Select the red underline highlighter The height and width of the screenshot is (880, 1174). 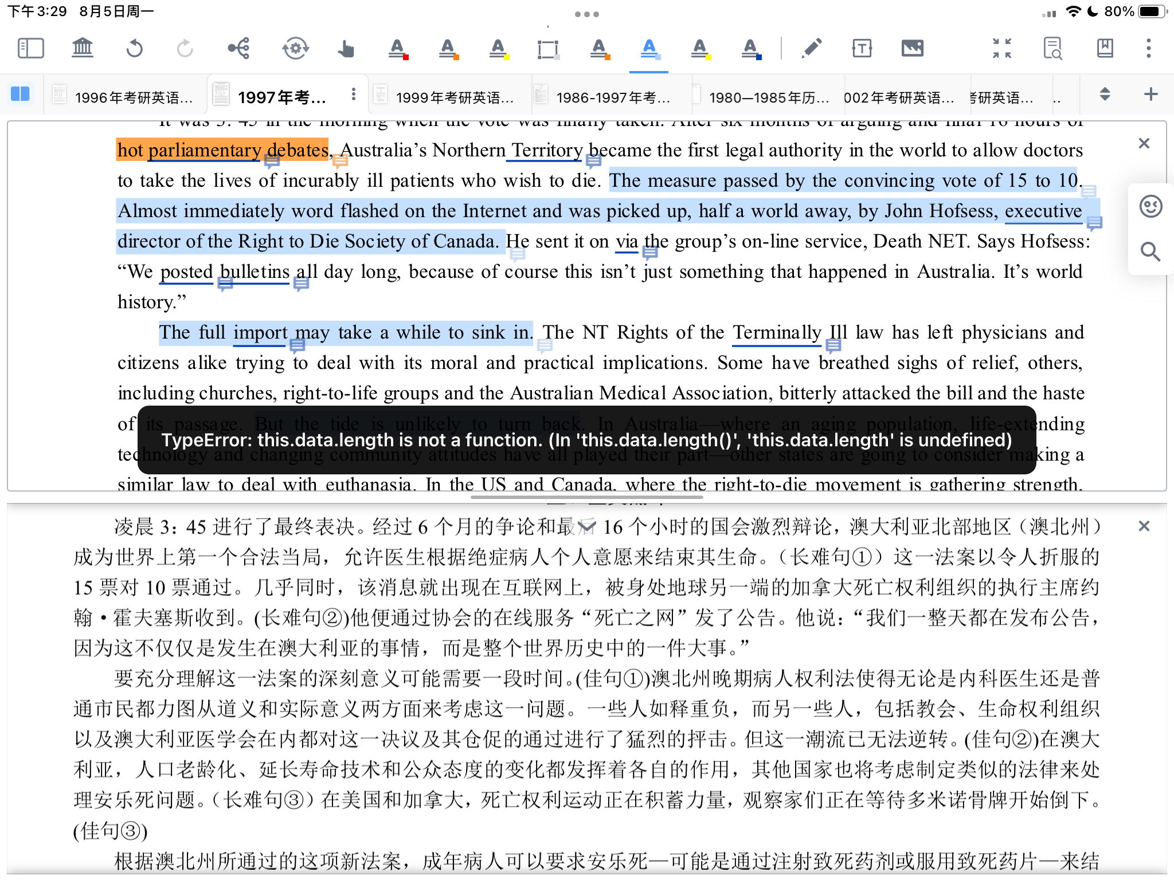[397, 49]
